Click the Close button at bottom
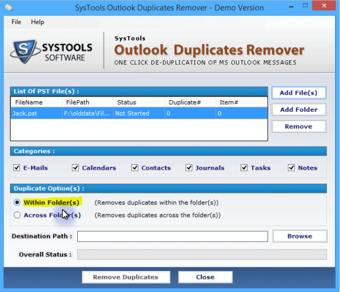This screenshot has height=292, width=340. [x=205, y=277]
